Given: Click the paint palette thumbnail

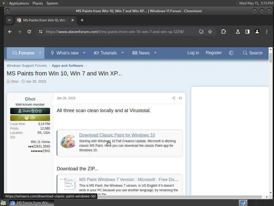Looking at the screenshot, I should [x=68, y=141].
